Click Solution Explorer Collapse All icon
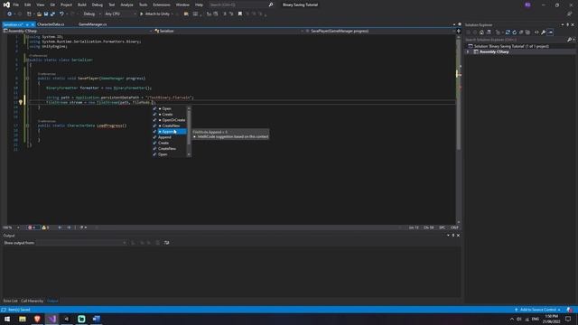 pos(521,32)
